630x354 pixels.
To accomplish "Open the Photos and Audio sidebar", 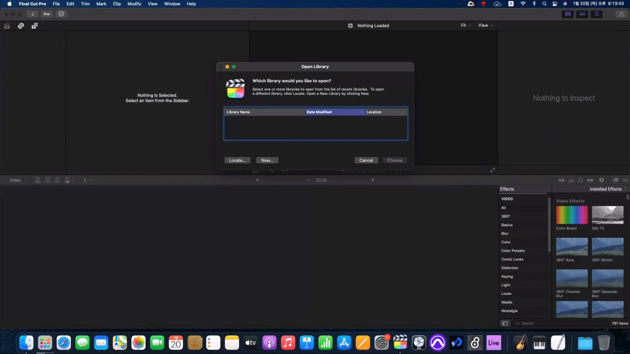I will 21,26.
